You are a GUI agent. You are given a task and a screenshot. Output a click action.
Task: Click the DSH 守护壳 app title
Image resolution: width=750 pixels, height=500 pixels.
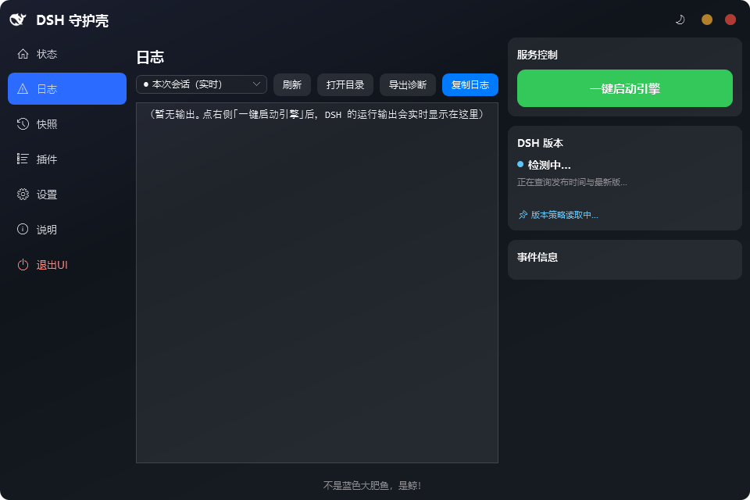[x=72, y=20]
